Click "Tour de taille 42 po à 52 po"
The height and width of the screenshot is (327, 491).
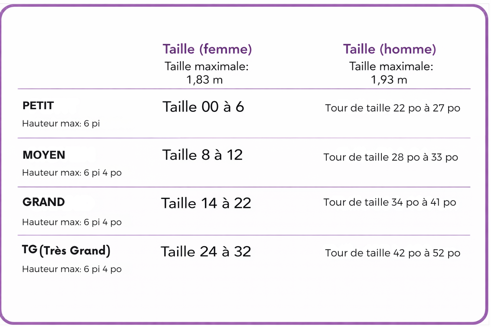point(392,253)
